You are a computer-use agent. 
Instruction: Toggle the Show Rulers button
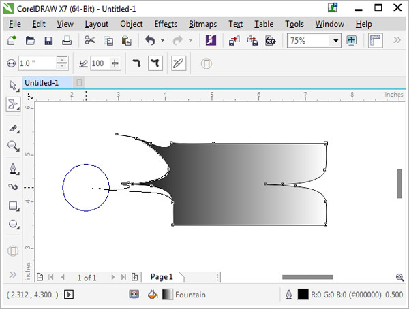point(376,40)
